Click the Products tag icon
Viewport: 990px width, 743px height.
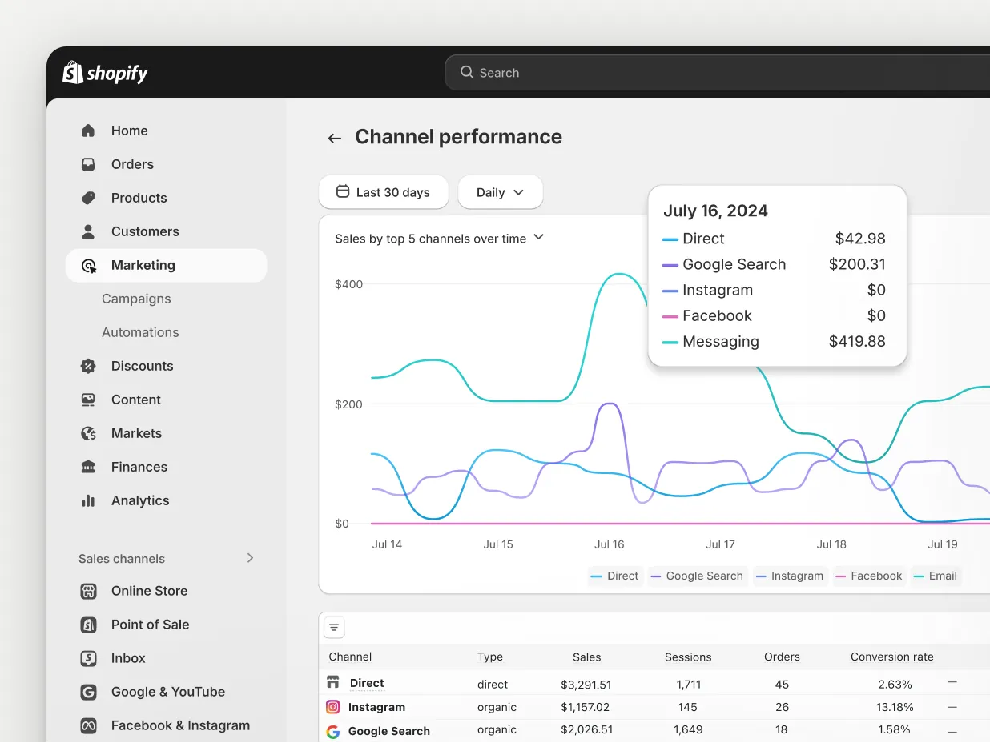[88, 198]
